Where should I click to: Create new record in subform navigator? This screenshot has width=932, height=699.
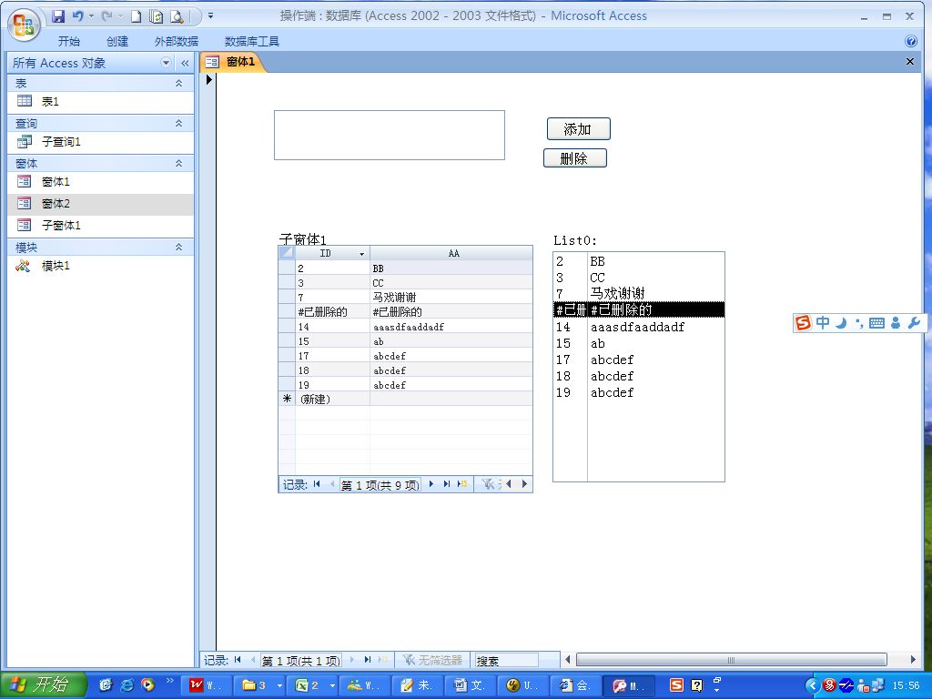461,484
